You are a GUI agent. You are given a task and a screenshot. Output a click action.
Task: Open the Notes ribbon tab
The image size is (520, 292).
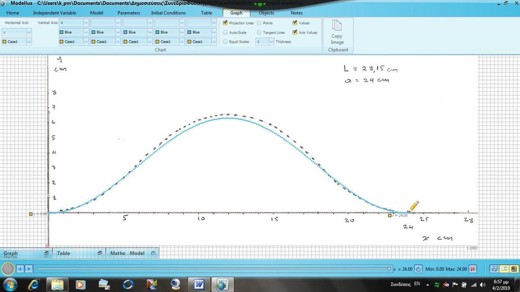[297, 13]
